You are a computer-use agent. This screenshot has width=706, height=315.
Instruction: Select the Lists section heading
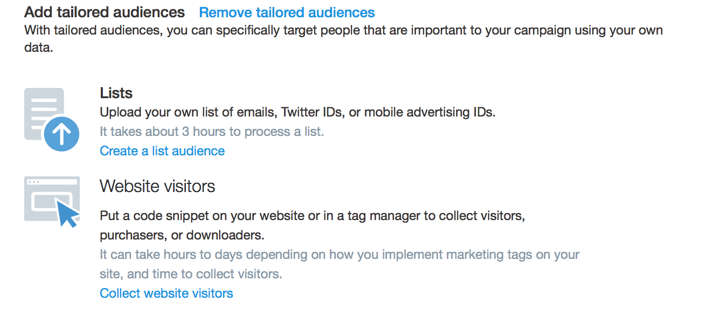coord(116,93)
